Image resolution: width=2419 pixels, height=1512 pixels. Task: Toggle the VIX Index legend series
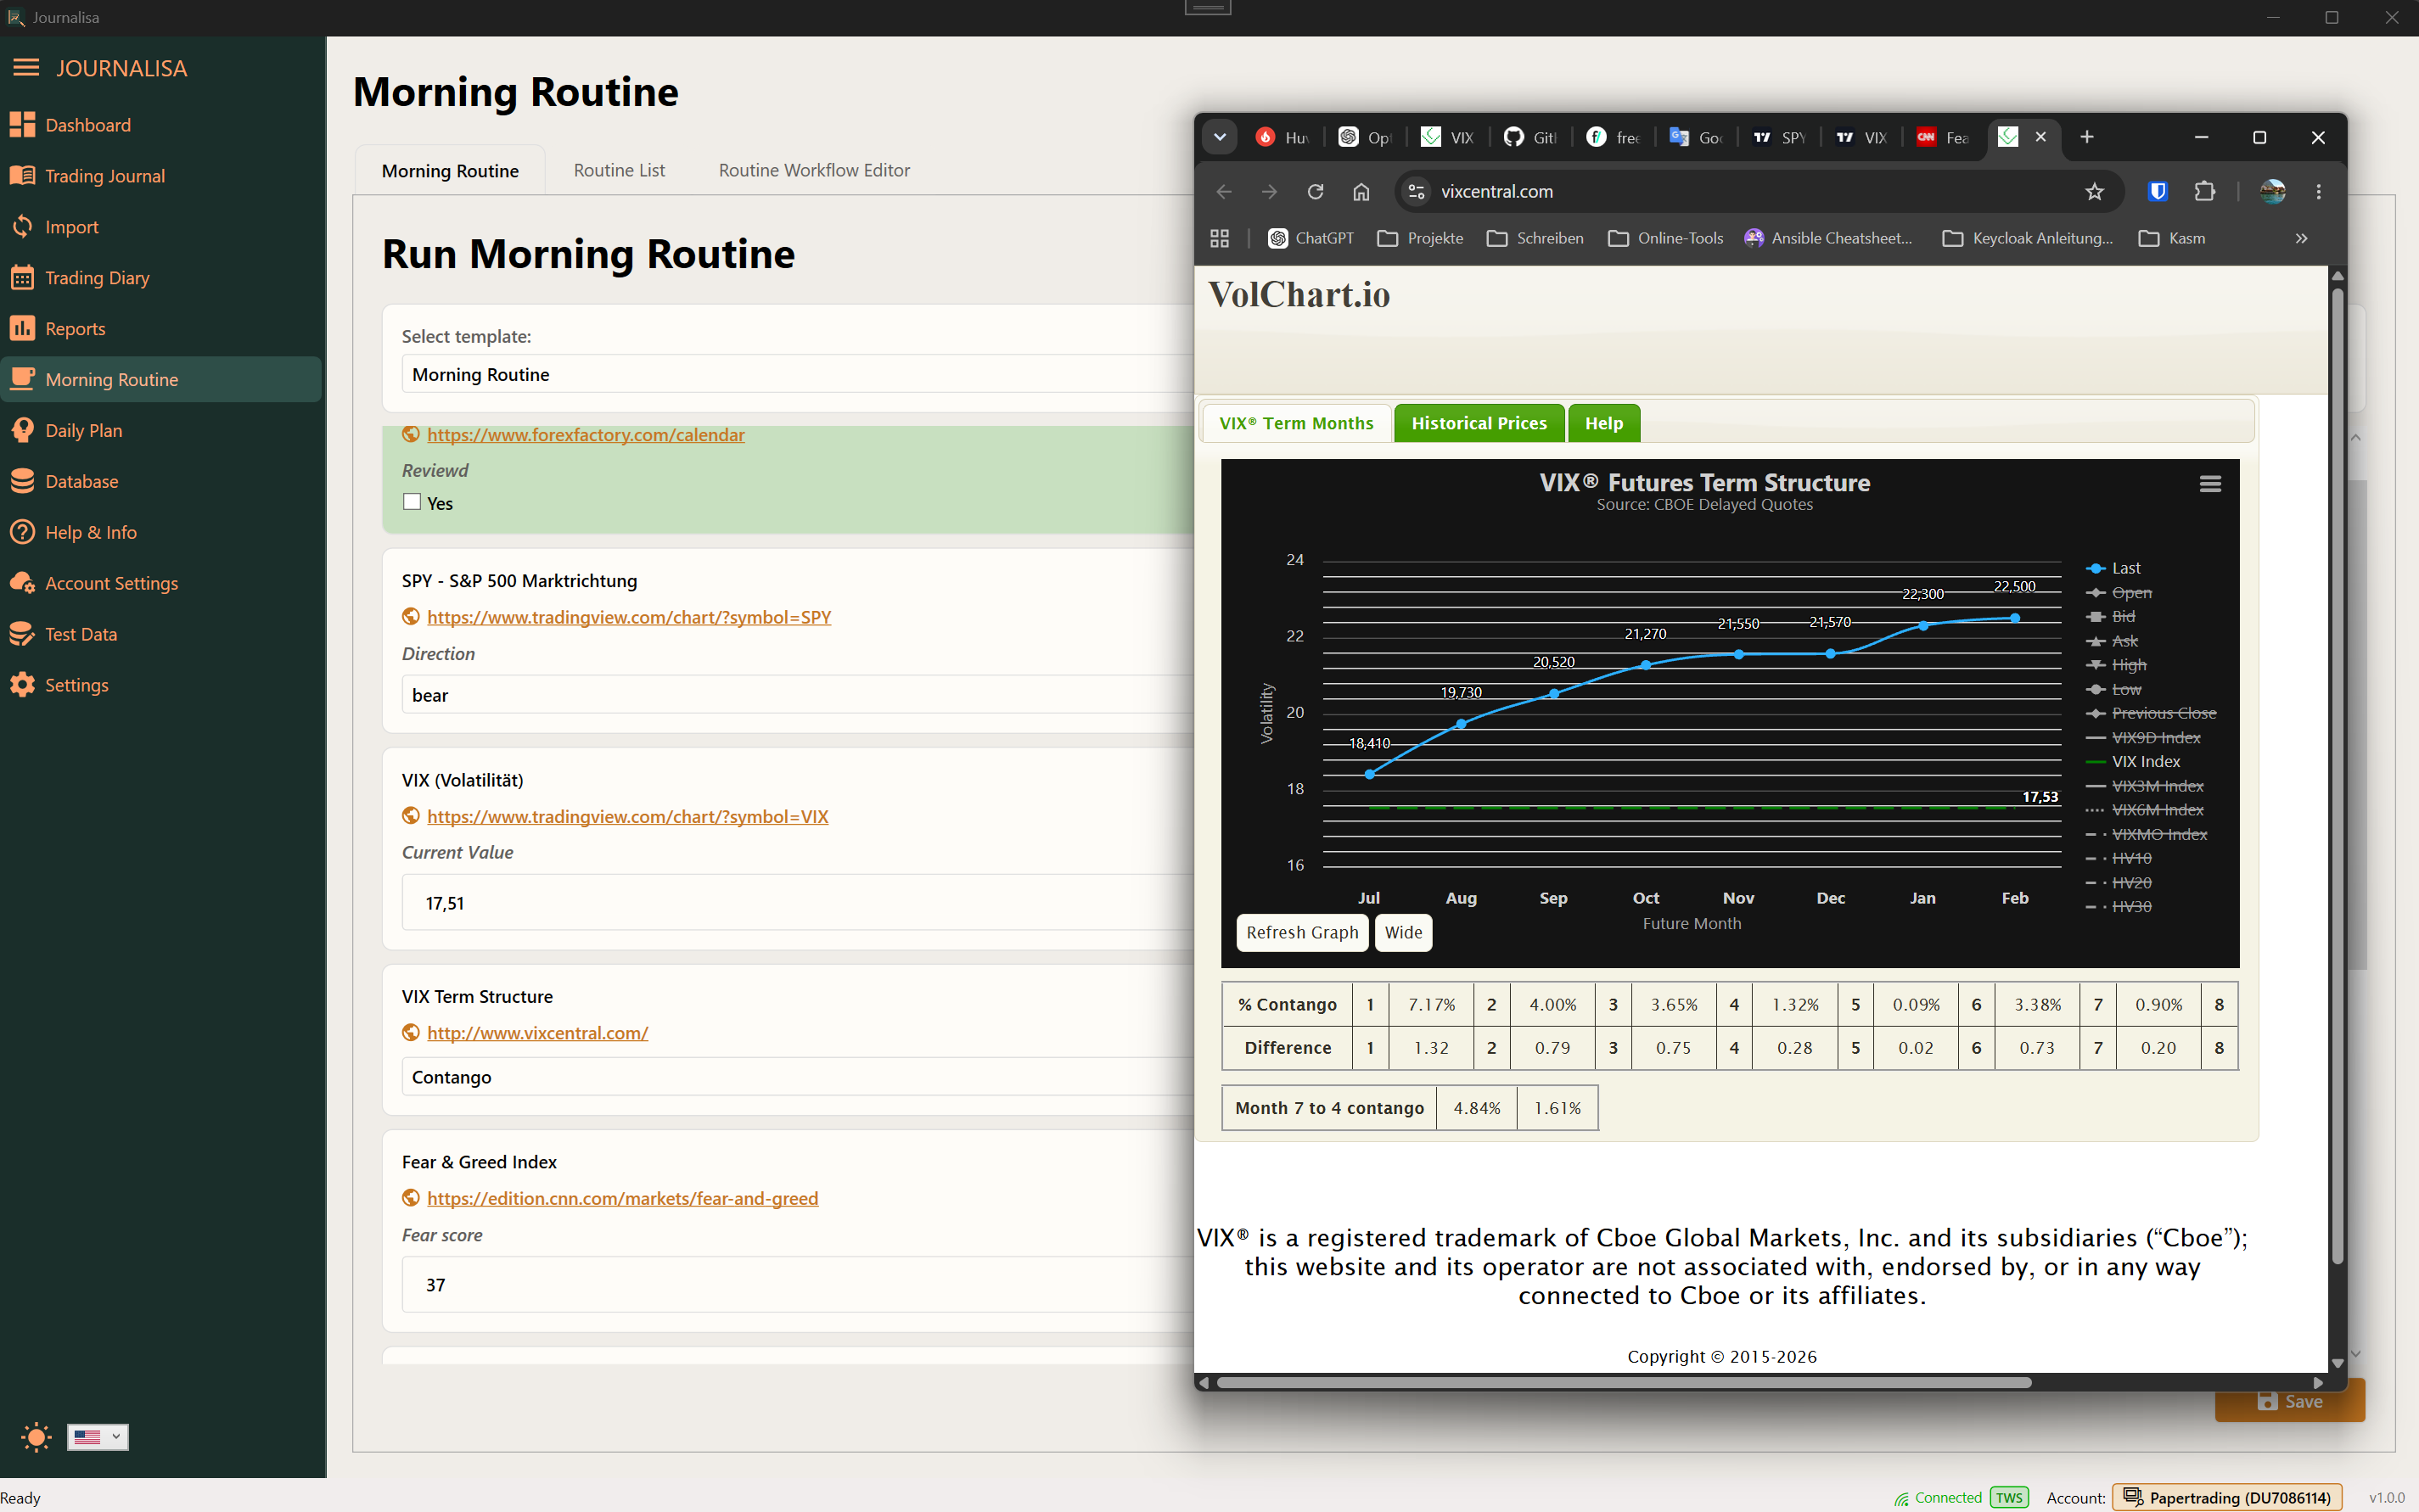point(2133,761)
